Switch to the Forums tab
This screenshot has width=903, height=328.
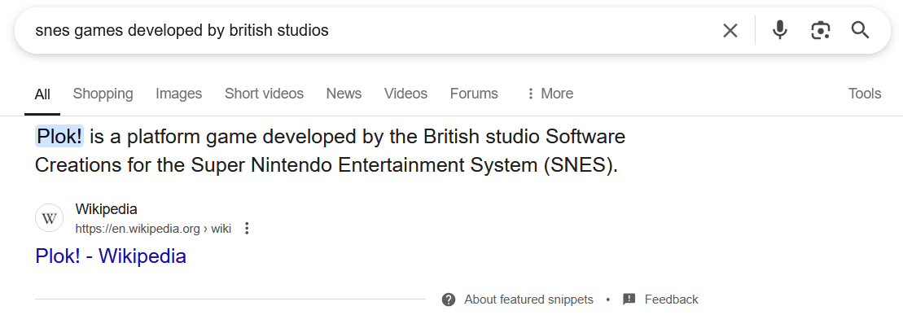(474, 94)
